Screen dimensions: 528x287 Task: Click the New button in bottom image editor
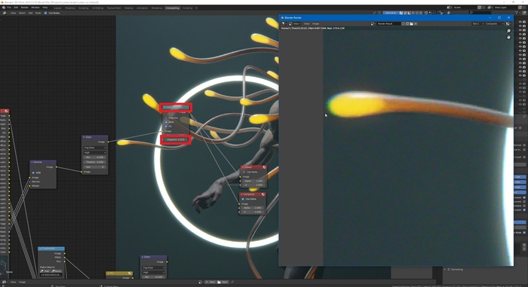(x=210, y=282)
